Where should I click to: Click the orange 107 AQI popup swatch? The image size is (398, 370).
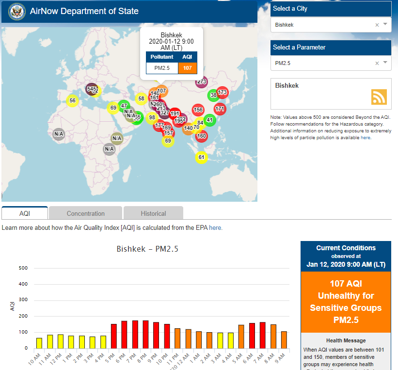[x=188, y=68]
